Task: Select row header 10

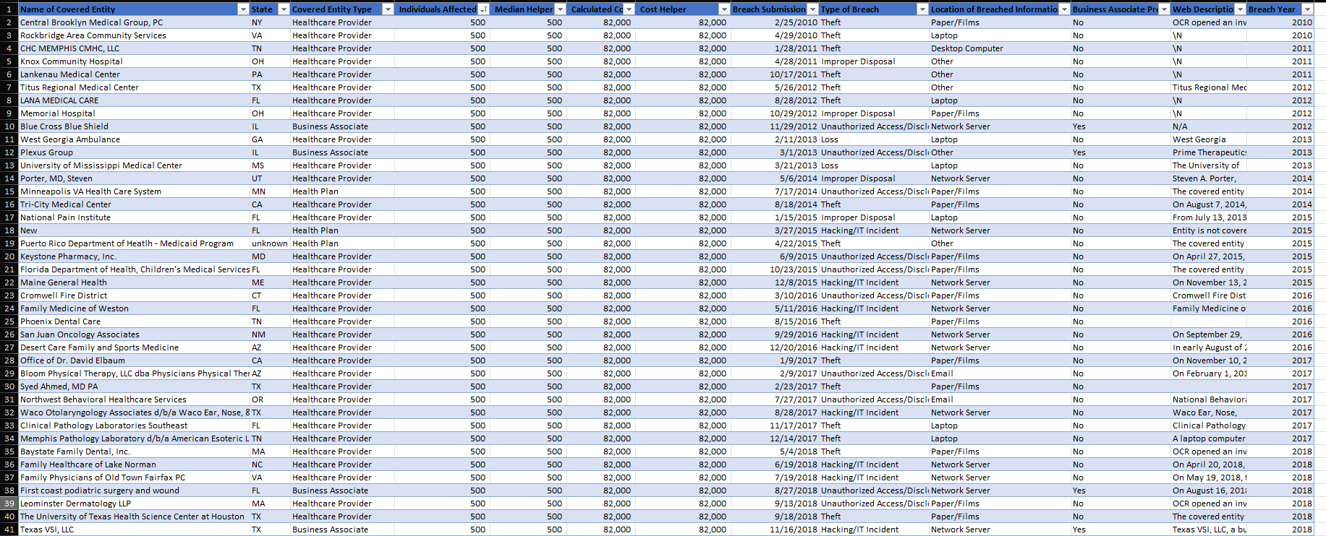Action: 9,126
